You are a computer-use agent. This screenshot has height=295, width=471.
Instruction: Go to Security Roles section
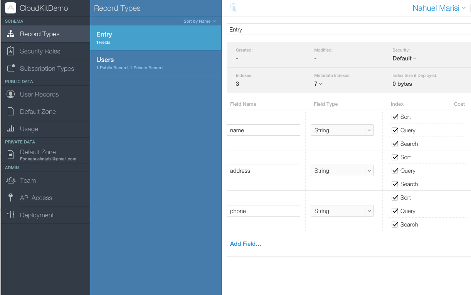tap(45, 51)
